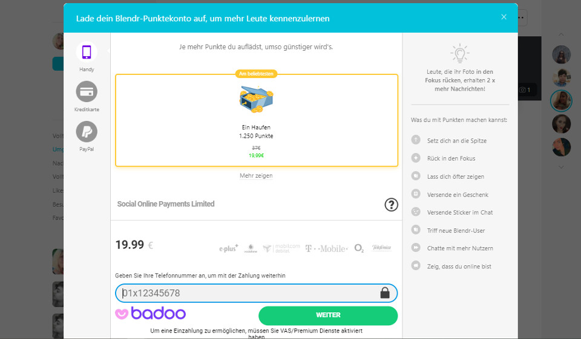Expand more packages with Mehr zeigen
Viewport: 581px width, 339px height.
point(256,176)
